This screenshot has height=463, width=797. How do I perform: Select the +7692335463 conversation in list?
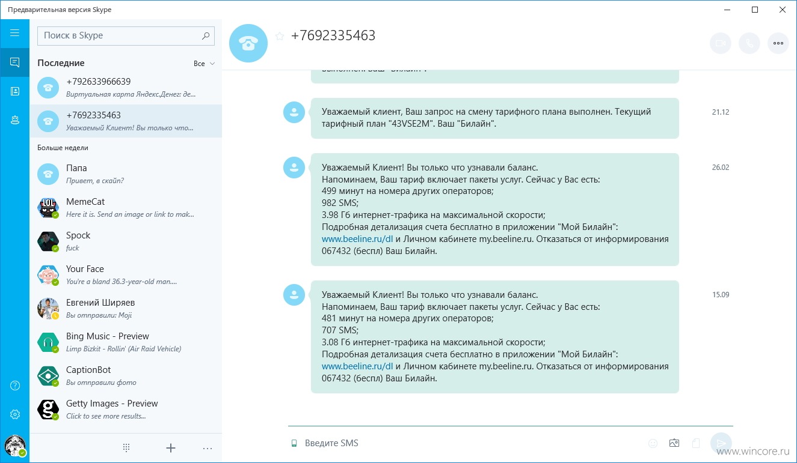(x=126, y=121)
